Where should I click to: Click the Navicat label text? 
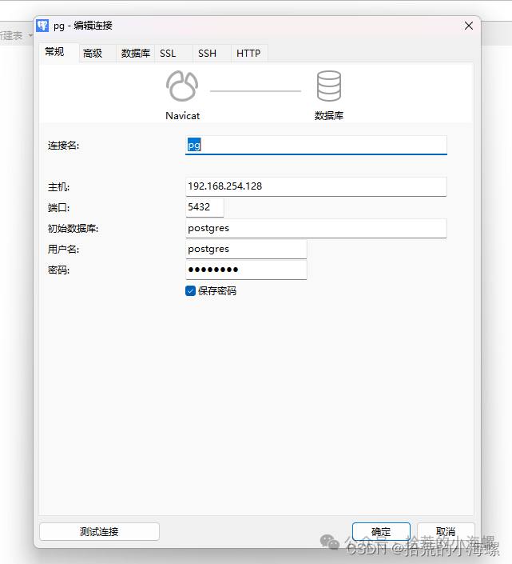tap(182, 116)
